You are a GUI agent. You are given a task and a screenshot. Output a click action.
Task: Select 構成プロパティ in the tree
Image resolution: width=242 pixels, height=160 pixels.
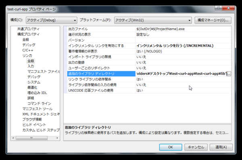point(28,34)
